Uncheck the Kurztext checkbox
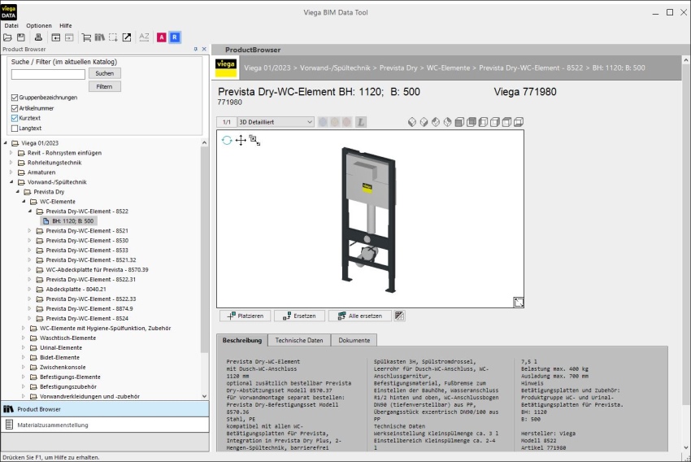The height and width of the screenshot is (462, 691). (x=15, y=118)
